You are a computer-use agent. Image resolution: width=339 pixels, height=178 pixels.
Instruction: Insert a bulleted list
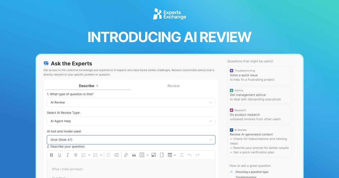pyautogui.click(x=95, y=155)
